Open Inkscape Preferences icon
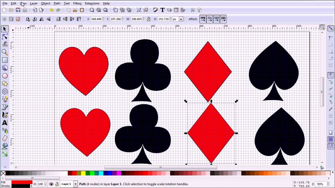335x188 pixels. pos(193,10)
